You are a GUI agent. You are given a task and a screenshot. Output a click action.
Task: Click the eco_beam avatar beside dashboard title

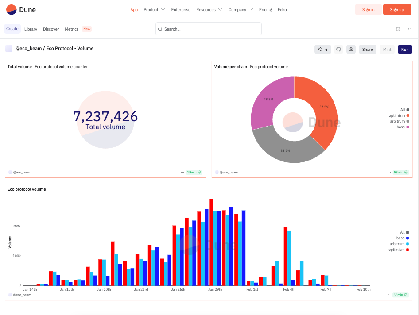[x=8, y=48]
